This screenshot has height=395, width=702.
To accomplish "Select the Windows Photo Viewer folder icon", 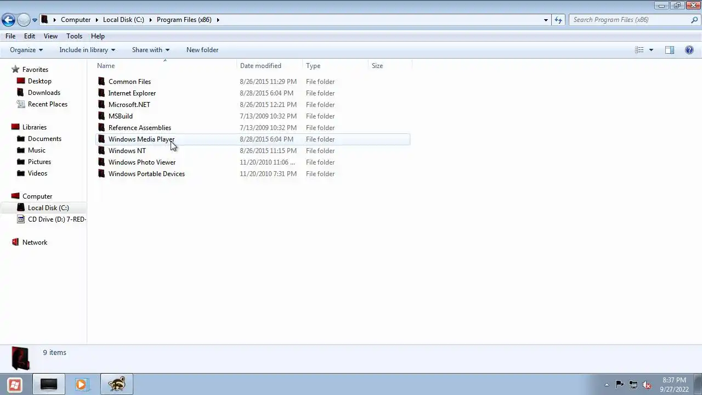I will tap(101, 162).
